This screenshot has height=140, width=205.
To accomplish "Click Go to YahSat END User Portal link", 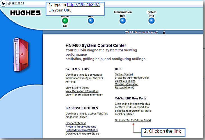I will pos(133,120).
